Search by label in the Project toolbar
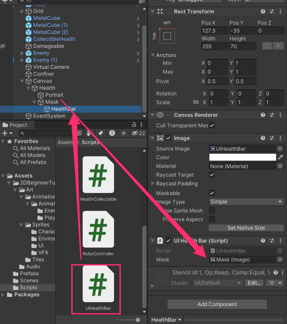This screenshot has height=324, width=287. point(101,133)
